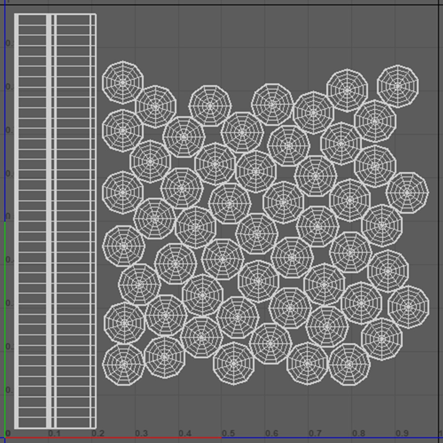Click the "0.4" U-axis label
The image size is (443, 443).
point(185,433)
